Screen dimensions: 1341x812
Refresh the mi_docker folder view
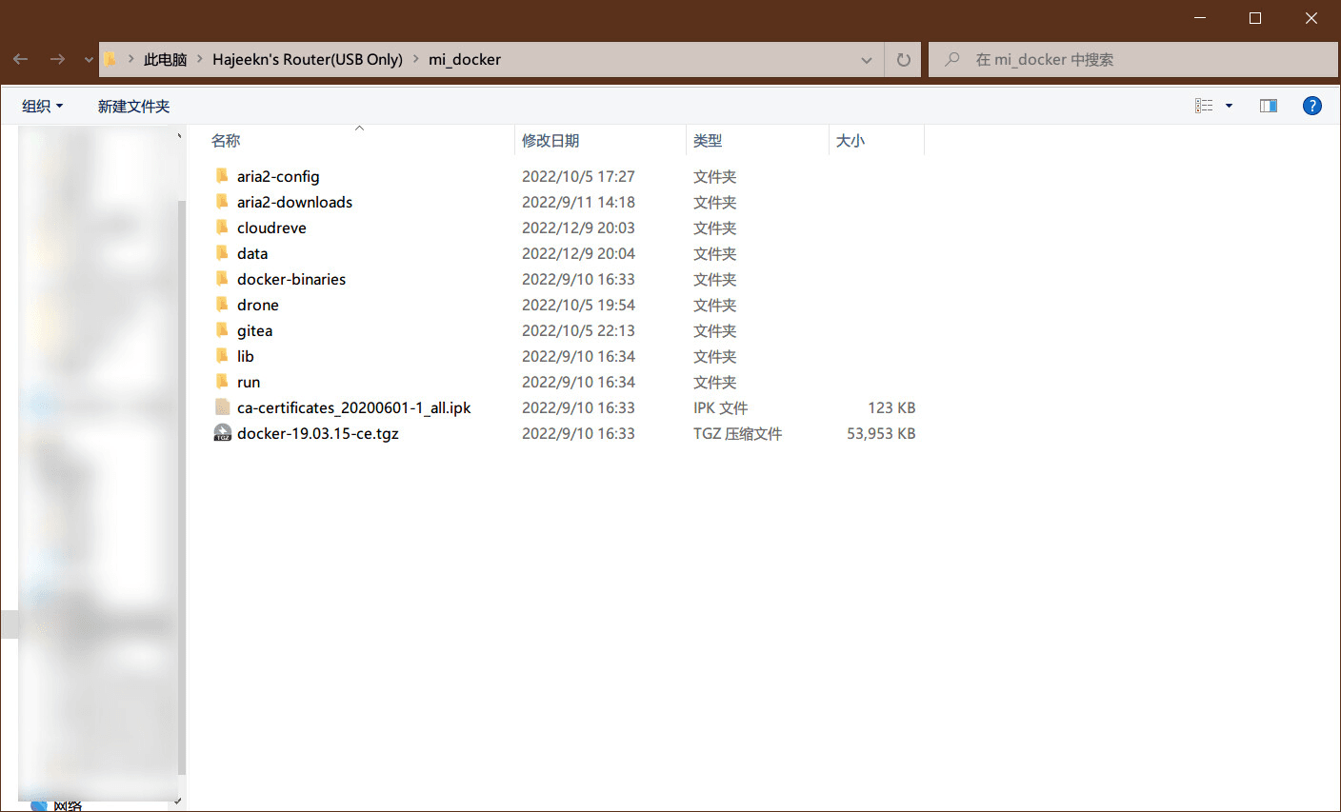tap(903, 59)
